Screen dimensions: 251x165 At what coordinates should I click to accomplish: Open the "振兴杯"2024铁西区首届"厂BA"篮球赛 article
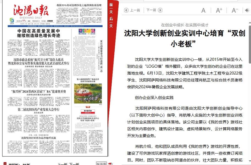click(x=38, y=92)
